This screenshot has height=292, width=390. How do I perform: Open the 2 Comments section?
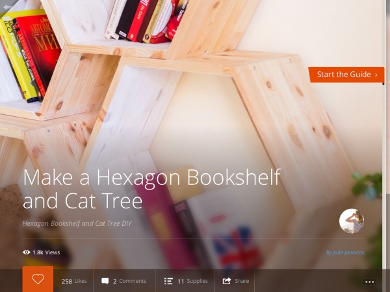[x=129, y=281]
